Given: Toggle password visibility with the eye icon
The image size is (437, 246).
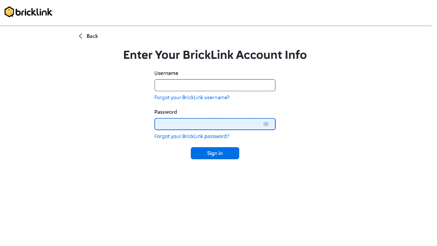Looking at the screenshot, I should pyautogui.click(x=266, y=124).
